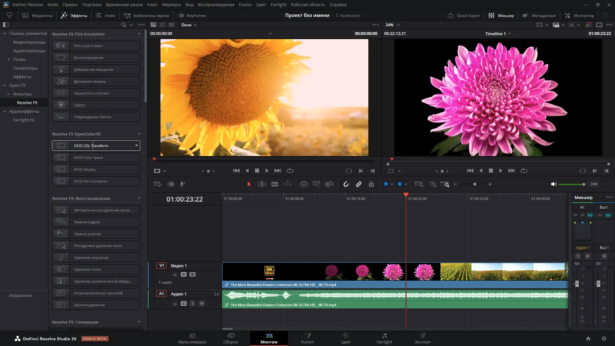The image size is (615, 346).
Task: Solo the Audio 1 track
Action: point(193,303)
